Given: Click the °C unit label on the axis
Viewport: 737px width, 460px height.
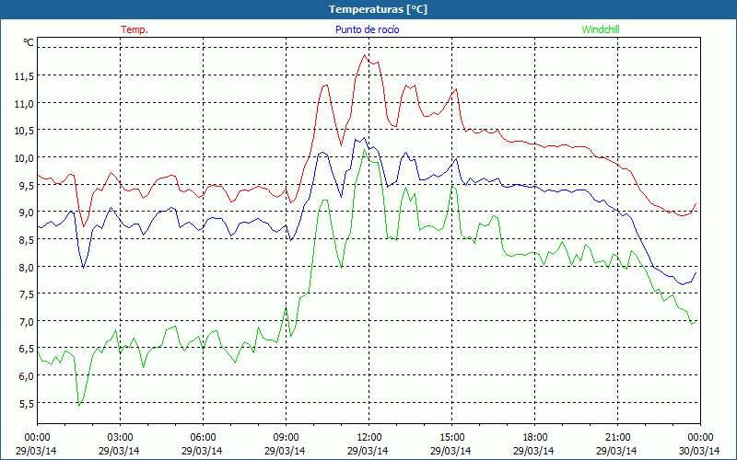Looking at the screenshot, I should click(29, 42).
